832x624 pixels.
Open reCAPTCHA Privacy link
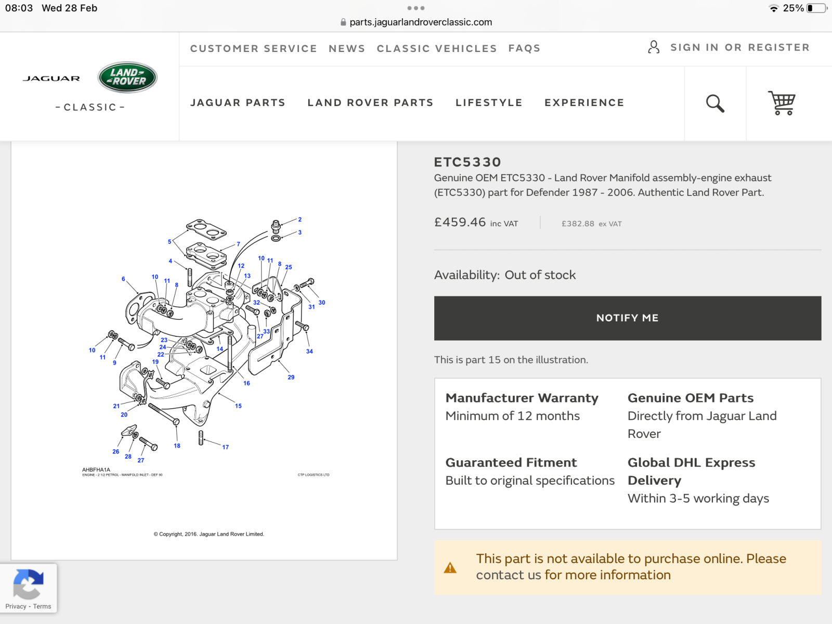coord(16,606)
